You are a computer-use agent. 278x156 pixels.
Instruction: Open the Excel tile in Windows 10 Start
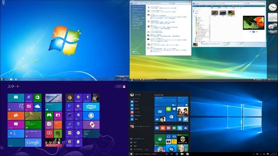pos(174,128)
